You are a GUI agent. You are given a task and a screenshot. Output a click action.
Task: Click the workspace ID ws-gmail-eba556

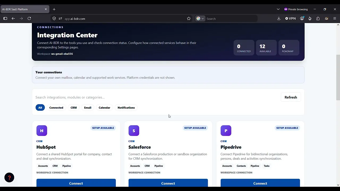click(x=62, y=54)
